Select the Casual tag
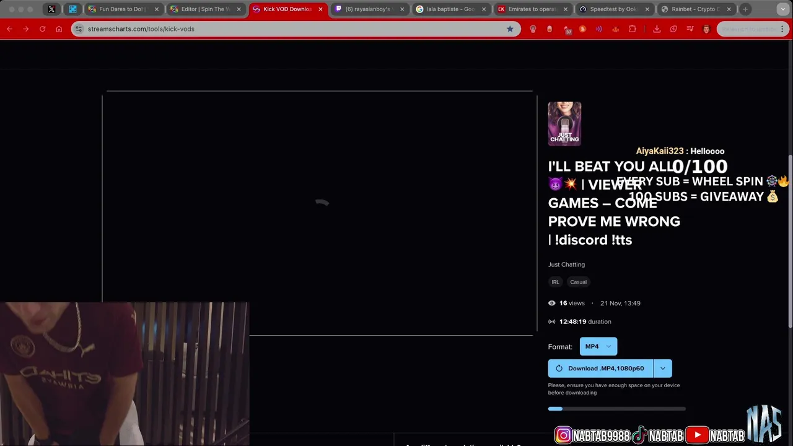 pyautogui.click(x=578, y=282)
